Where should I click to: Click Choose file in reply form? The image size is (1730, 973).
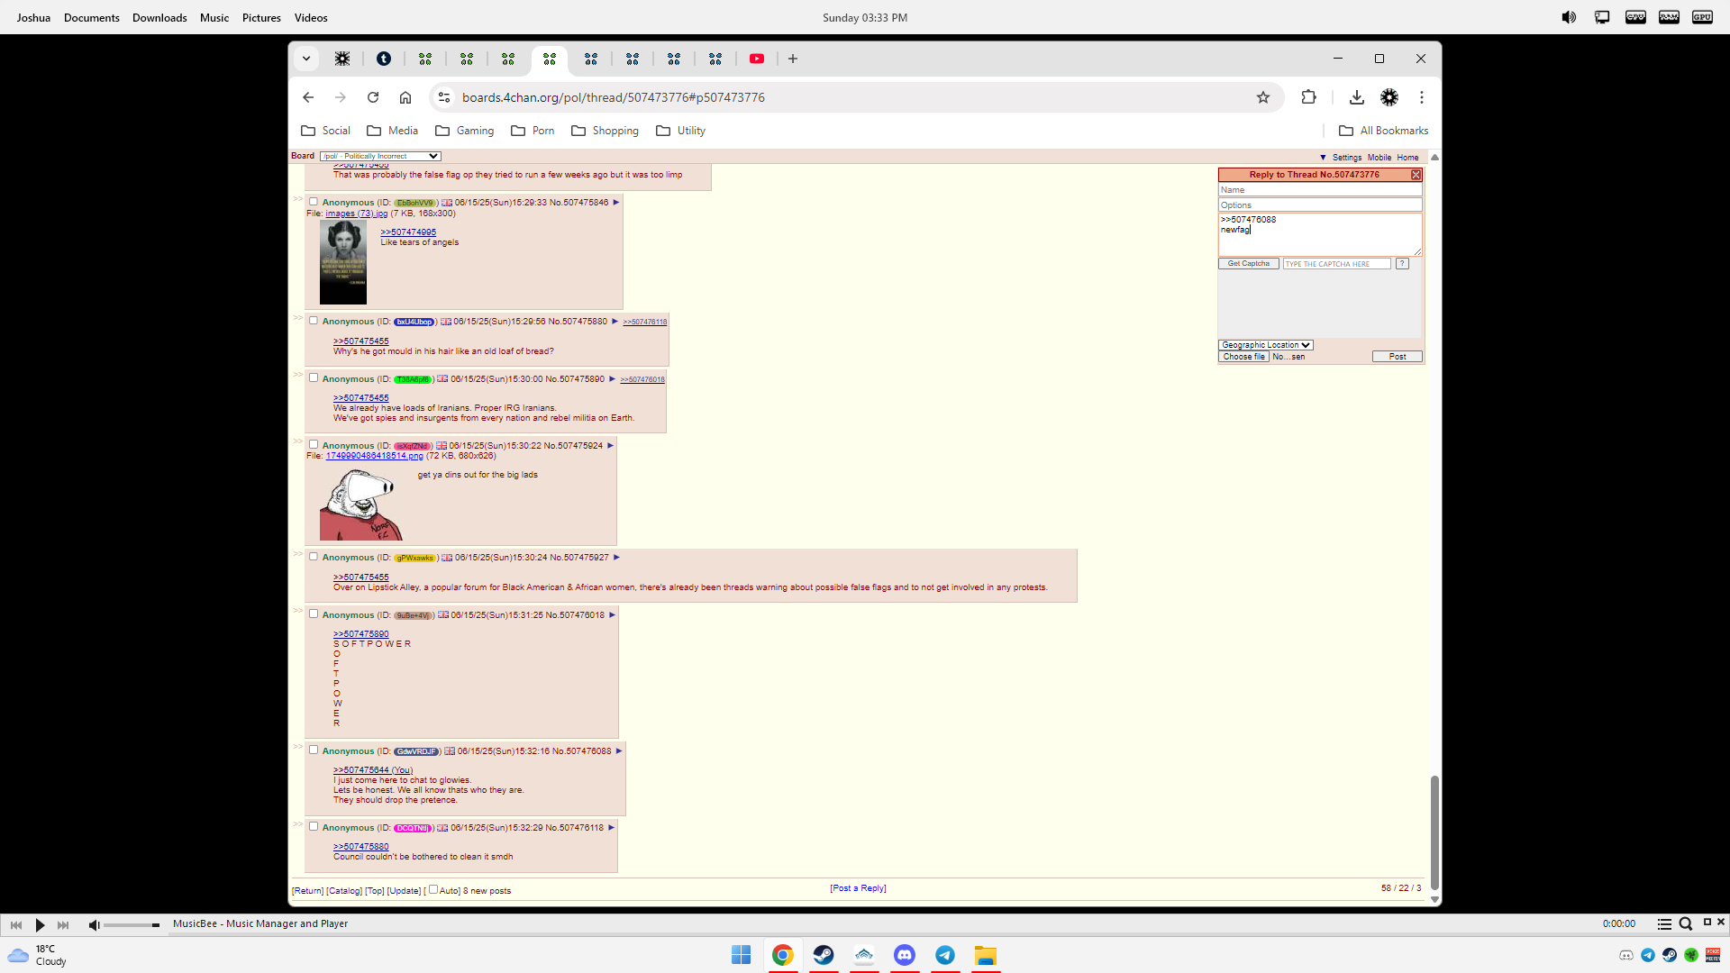click(1243, 357)
